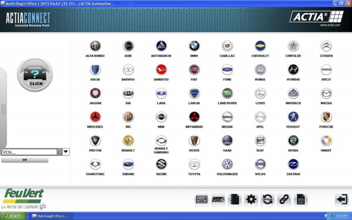Open the document page icon
This screenshot has width=352, height=220.
coord(300,199)
